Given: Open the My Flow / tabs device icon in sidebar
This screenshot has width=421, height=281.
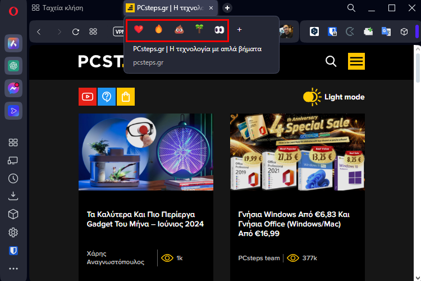Looking at the screenshot, I should pos(13,161).
